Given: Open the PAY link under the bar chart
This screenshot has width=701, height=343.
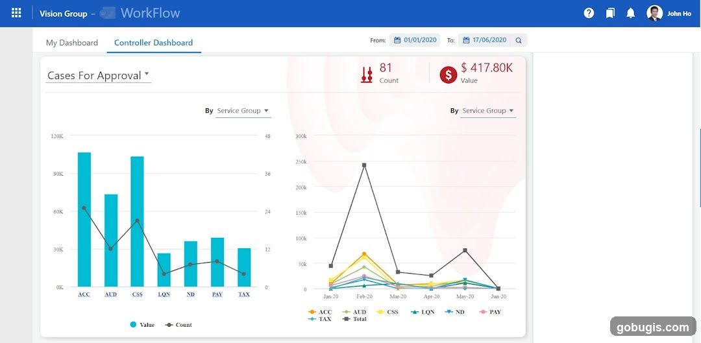Looking at the screenshot, I should click(x=217, y=294).
